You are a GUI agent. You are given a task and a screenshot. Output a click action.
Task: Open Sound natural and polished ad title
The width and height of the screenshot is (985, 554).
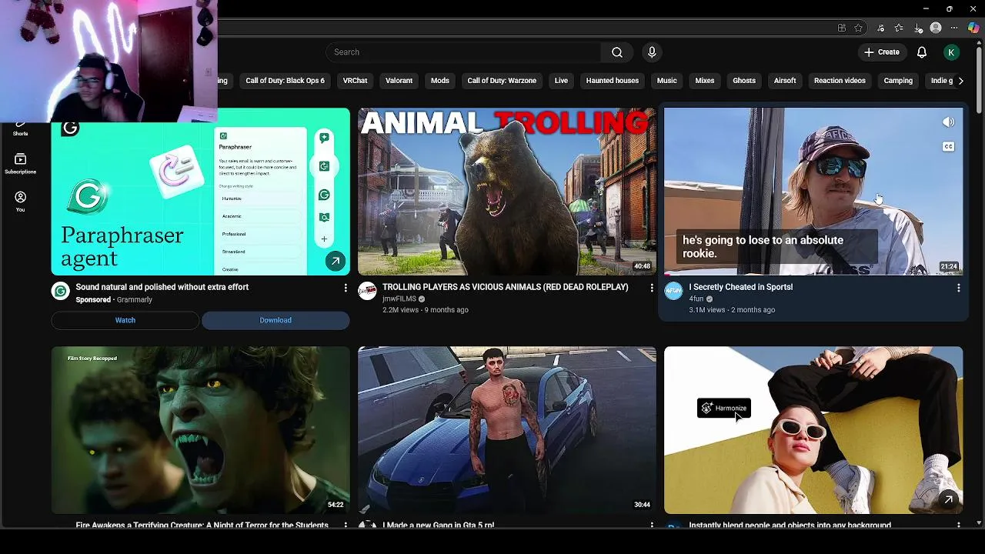coord(162,287)
